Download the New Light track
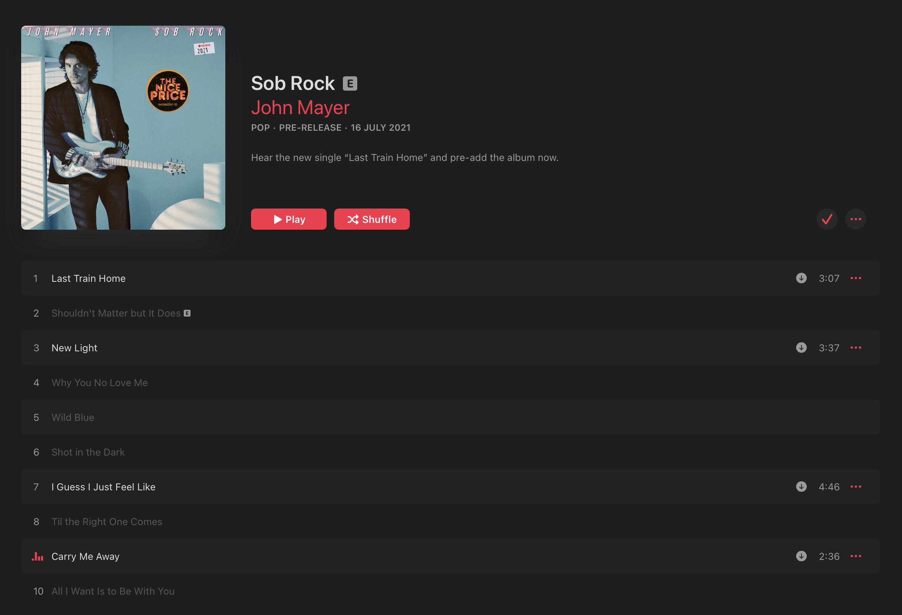The image size is (902, 615). [801, 348]
